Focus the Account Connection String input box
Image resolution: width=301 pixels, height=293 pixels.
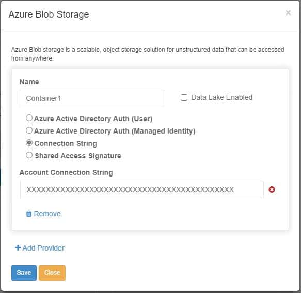tap(142, 189)
